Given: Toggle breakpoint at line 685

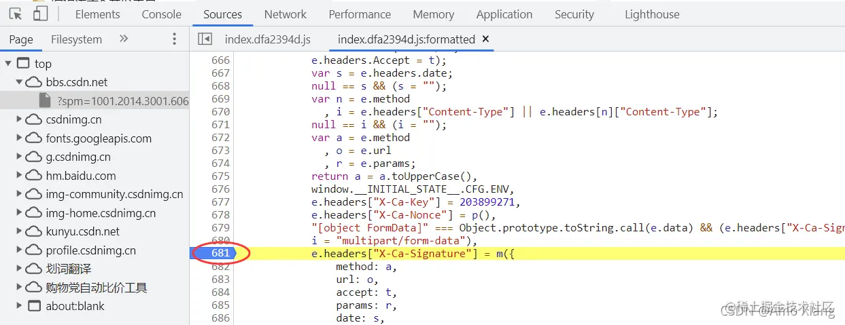Looking at the screenshot, I should click(220, 305).
